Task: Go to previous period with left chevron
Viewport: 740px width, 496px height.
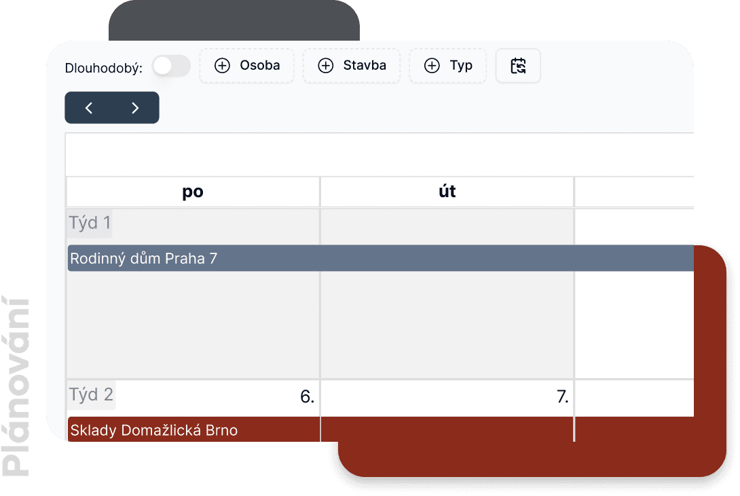Action: (89, 108)
